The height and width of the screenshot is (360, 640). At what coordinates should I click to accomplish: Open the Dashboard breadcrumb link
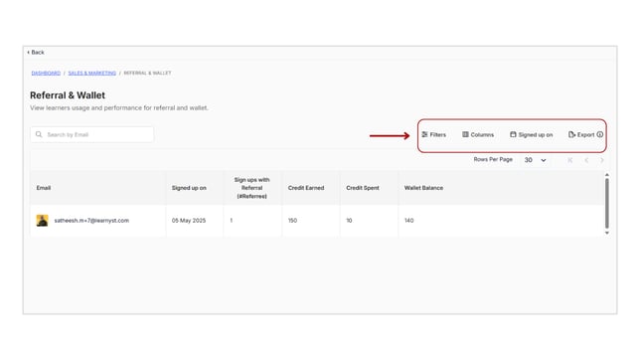[46, 74]
